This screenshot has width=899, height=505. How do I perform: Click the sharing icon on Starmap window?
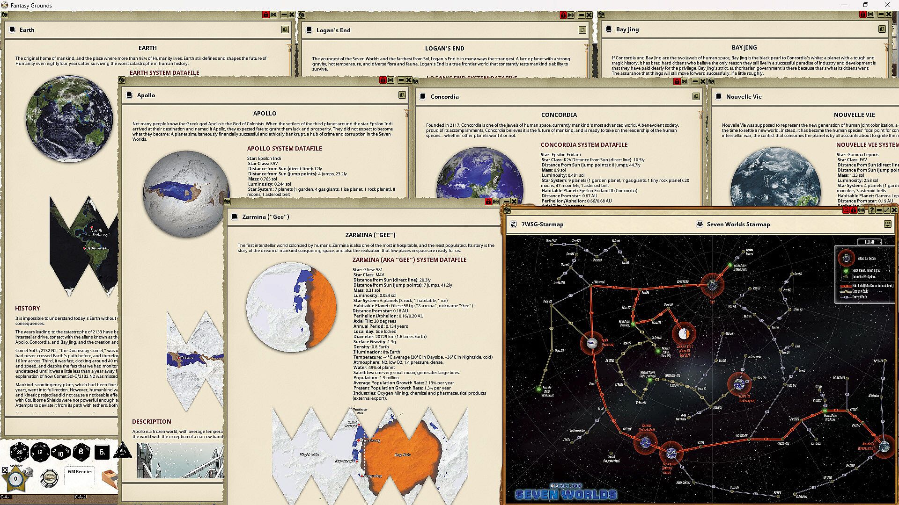861,210
